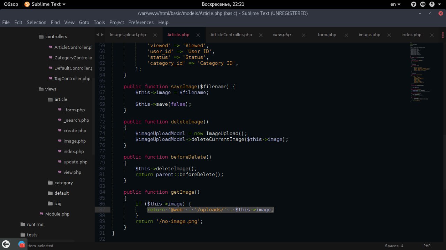Open the en keyboard layout dropdown
Viewport: 446px width, 250px height.
point(395,4)
